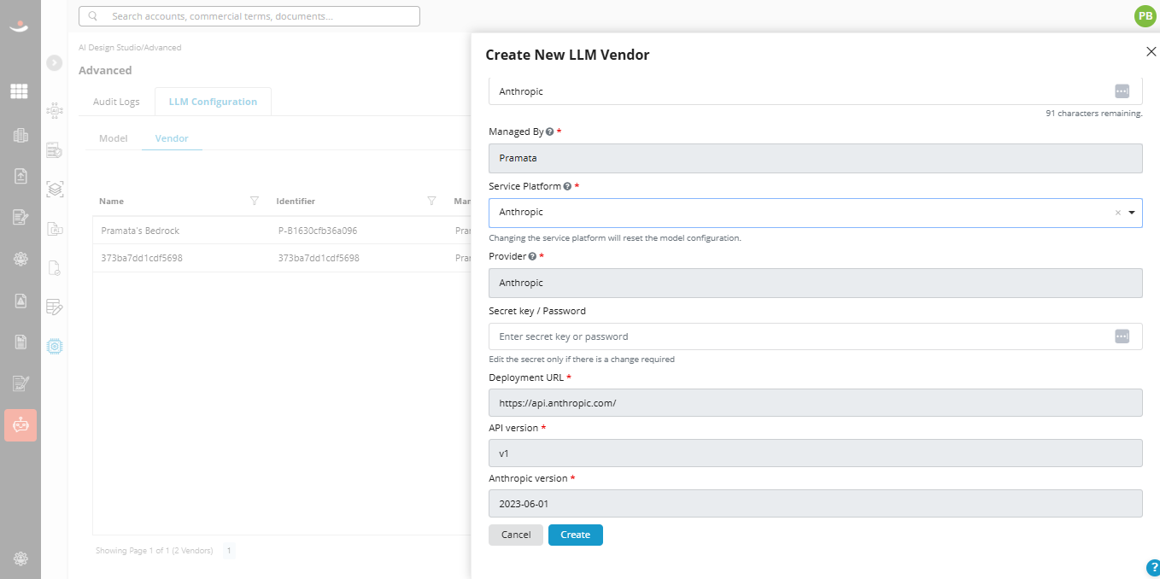Open the PB user avatar menu
Image resolution: width=1160 pixels, height=579 pixels.
pos(1145,15)
